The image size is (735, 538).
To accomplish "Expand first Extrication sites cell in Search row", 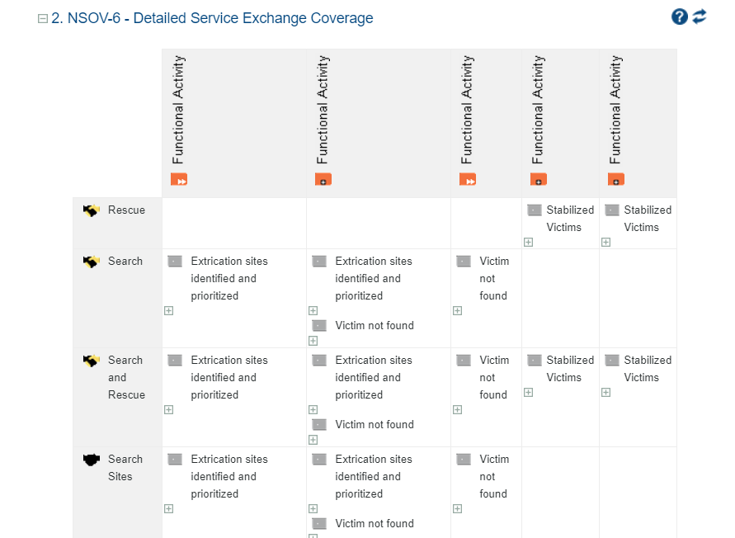I will (x=168, y=311).
